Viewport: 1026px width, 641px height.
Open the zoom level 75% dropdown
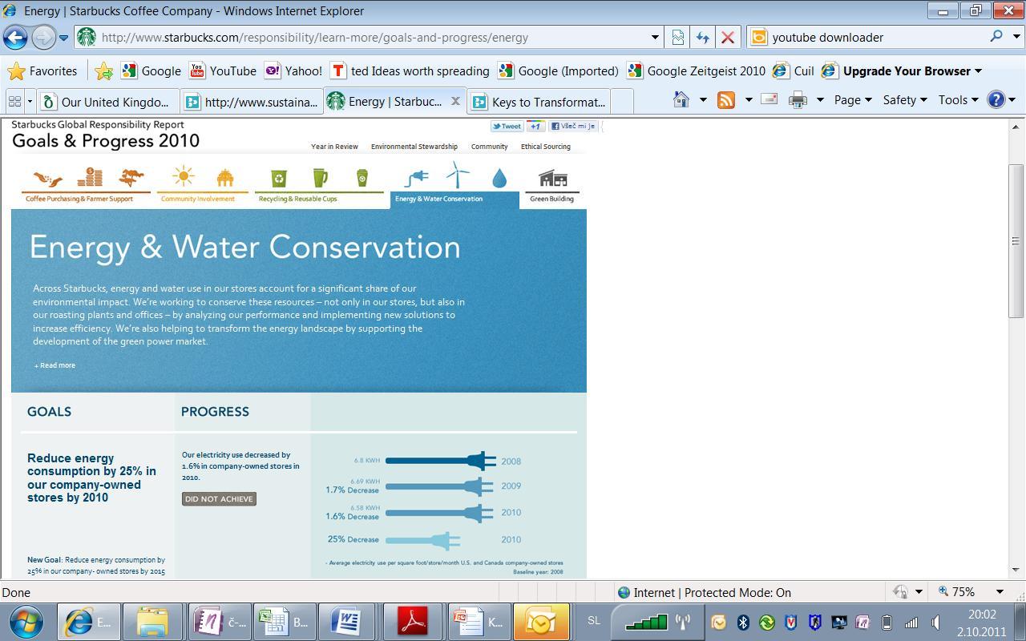point(1000,592)
